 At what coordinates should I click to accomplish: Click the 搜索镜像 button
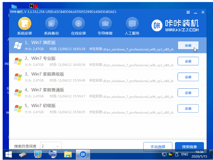point(189,146)
